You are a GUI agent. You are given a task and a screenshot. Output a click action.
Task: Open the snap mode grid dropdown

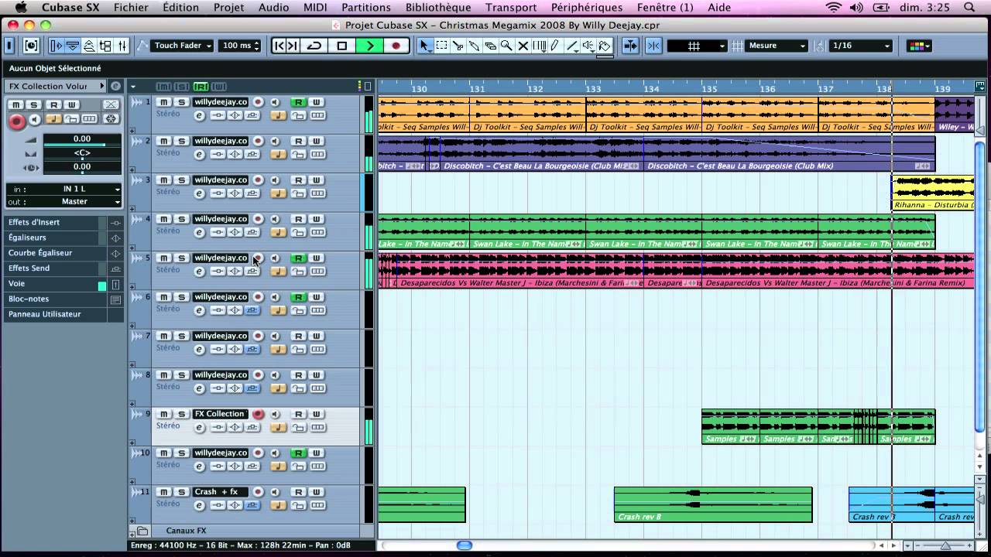(696, 46)
